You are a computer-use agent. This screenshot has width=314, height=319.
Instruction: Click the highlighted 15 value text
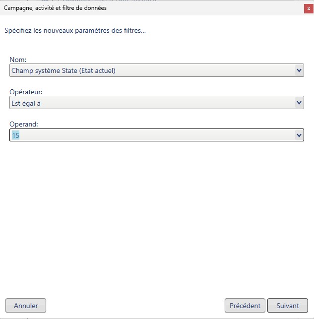15,135
